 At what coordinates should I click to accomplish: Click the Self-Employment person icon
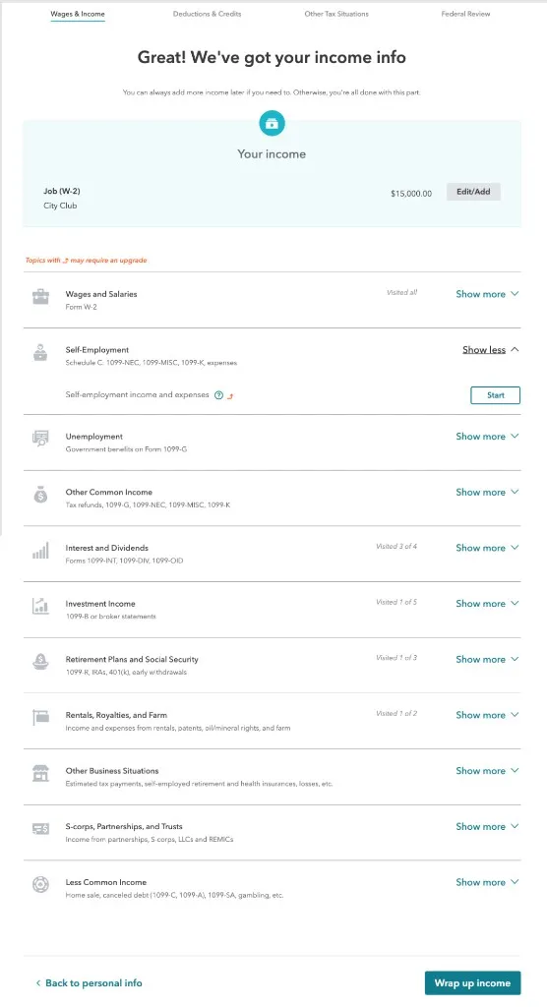pyautogui.click(x=40, y=353)
